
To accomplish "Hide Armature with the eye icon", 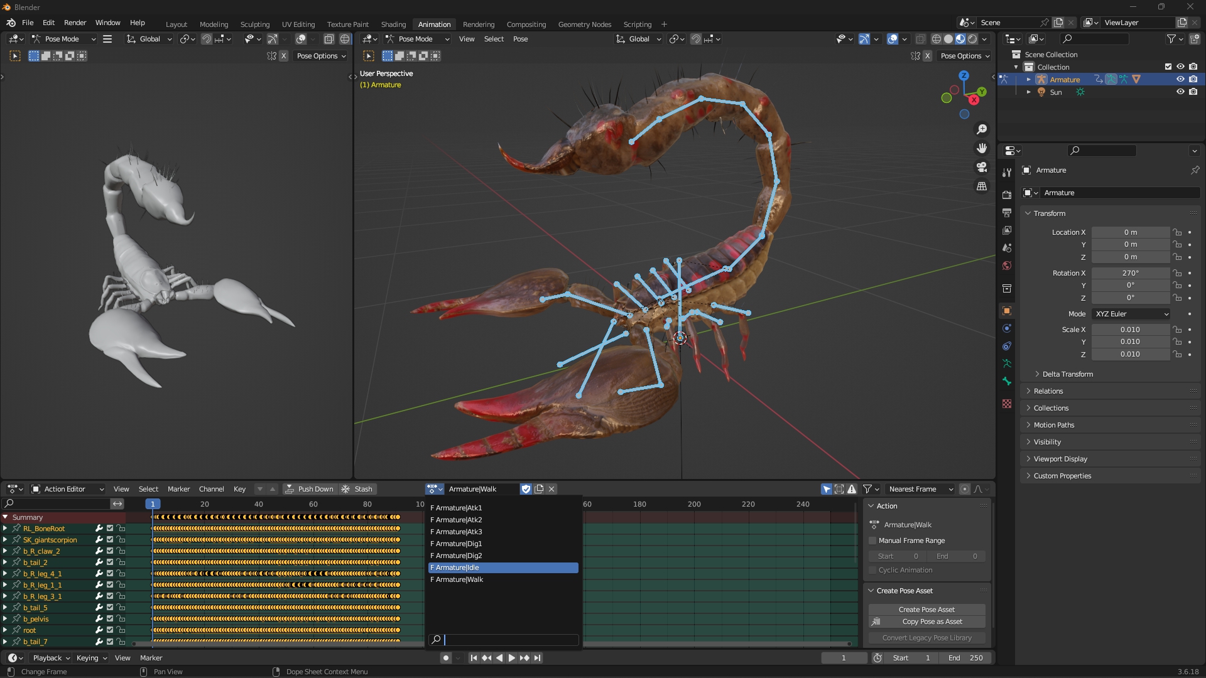I will [1180, 80].
